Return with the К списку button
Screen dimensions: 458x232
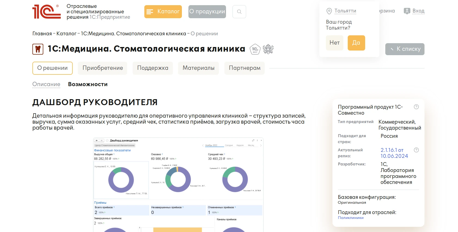tap(405, 49)
